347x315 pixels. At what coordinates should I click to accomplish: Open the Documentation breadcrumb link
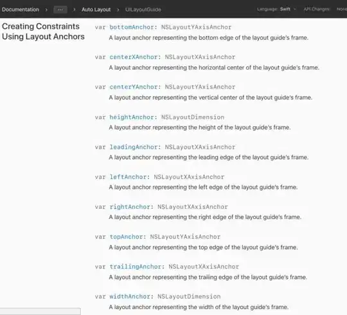21,10
